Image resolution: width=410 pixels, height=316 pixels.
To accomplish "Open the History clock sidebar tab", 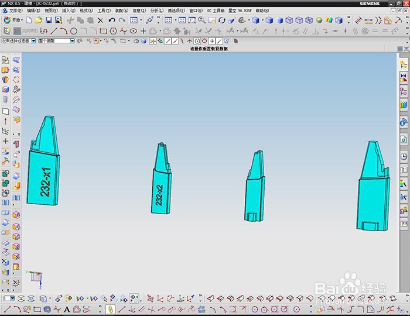I will [x=404, y=157].
